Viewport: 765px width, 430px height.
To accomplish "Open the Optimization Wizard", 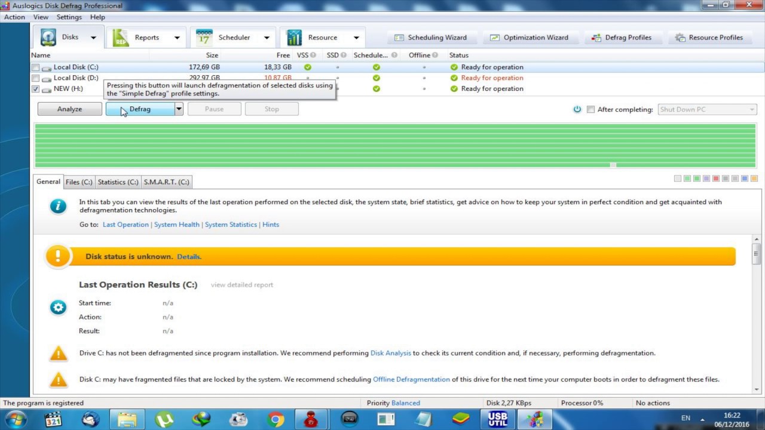I will pyautogui.click(x=529, y=37).
